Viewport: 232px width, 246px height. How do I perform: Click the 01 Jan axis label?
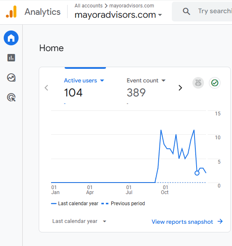[55, 190]
